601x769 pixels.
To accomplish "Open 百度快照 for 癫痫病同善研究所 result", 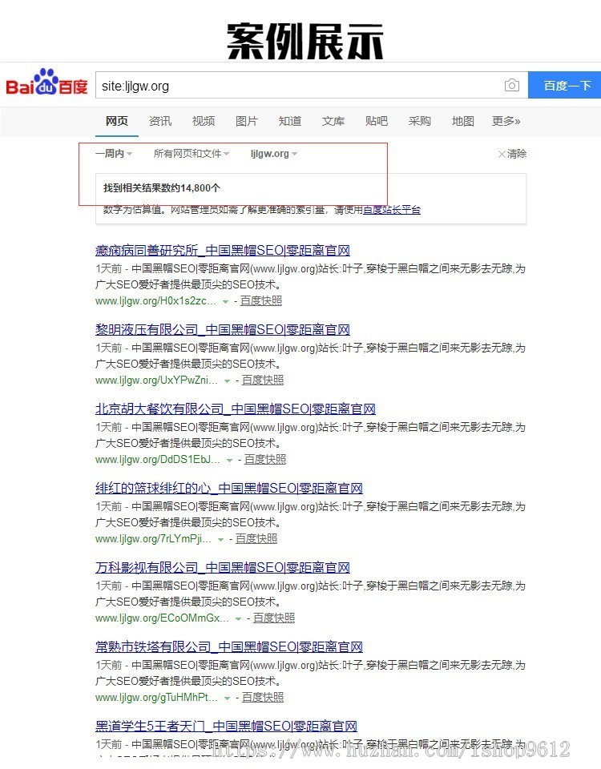I will tap(261, 300).
